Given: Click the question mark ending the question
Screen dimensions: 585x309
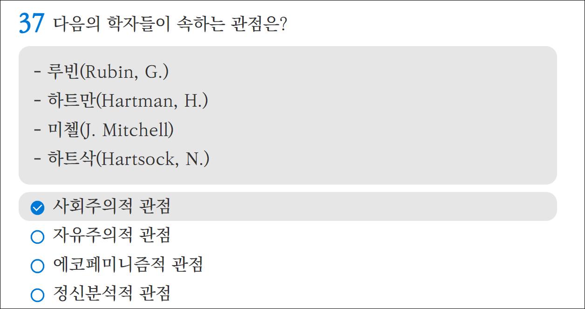Looking at the screenshot, I should (x=282, y=24).
